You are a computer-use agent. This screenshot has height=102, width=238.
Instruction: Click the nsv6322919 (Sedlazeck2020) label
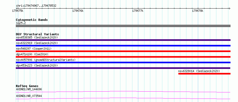37,43
